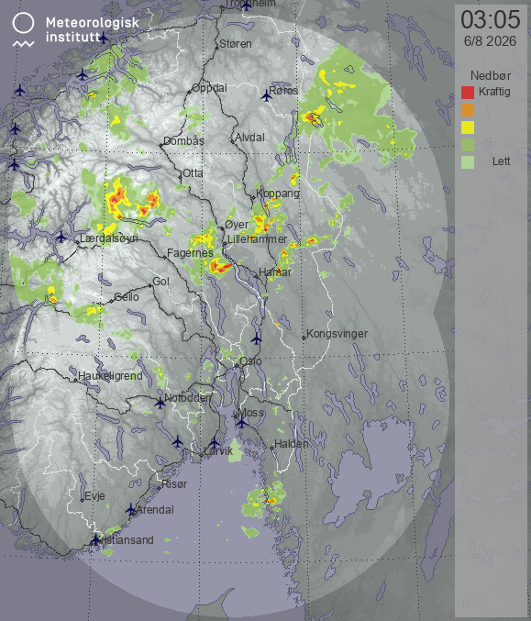Click the Lillehammer city label
The image size is (531, 621).
[257, 239]
